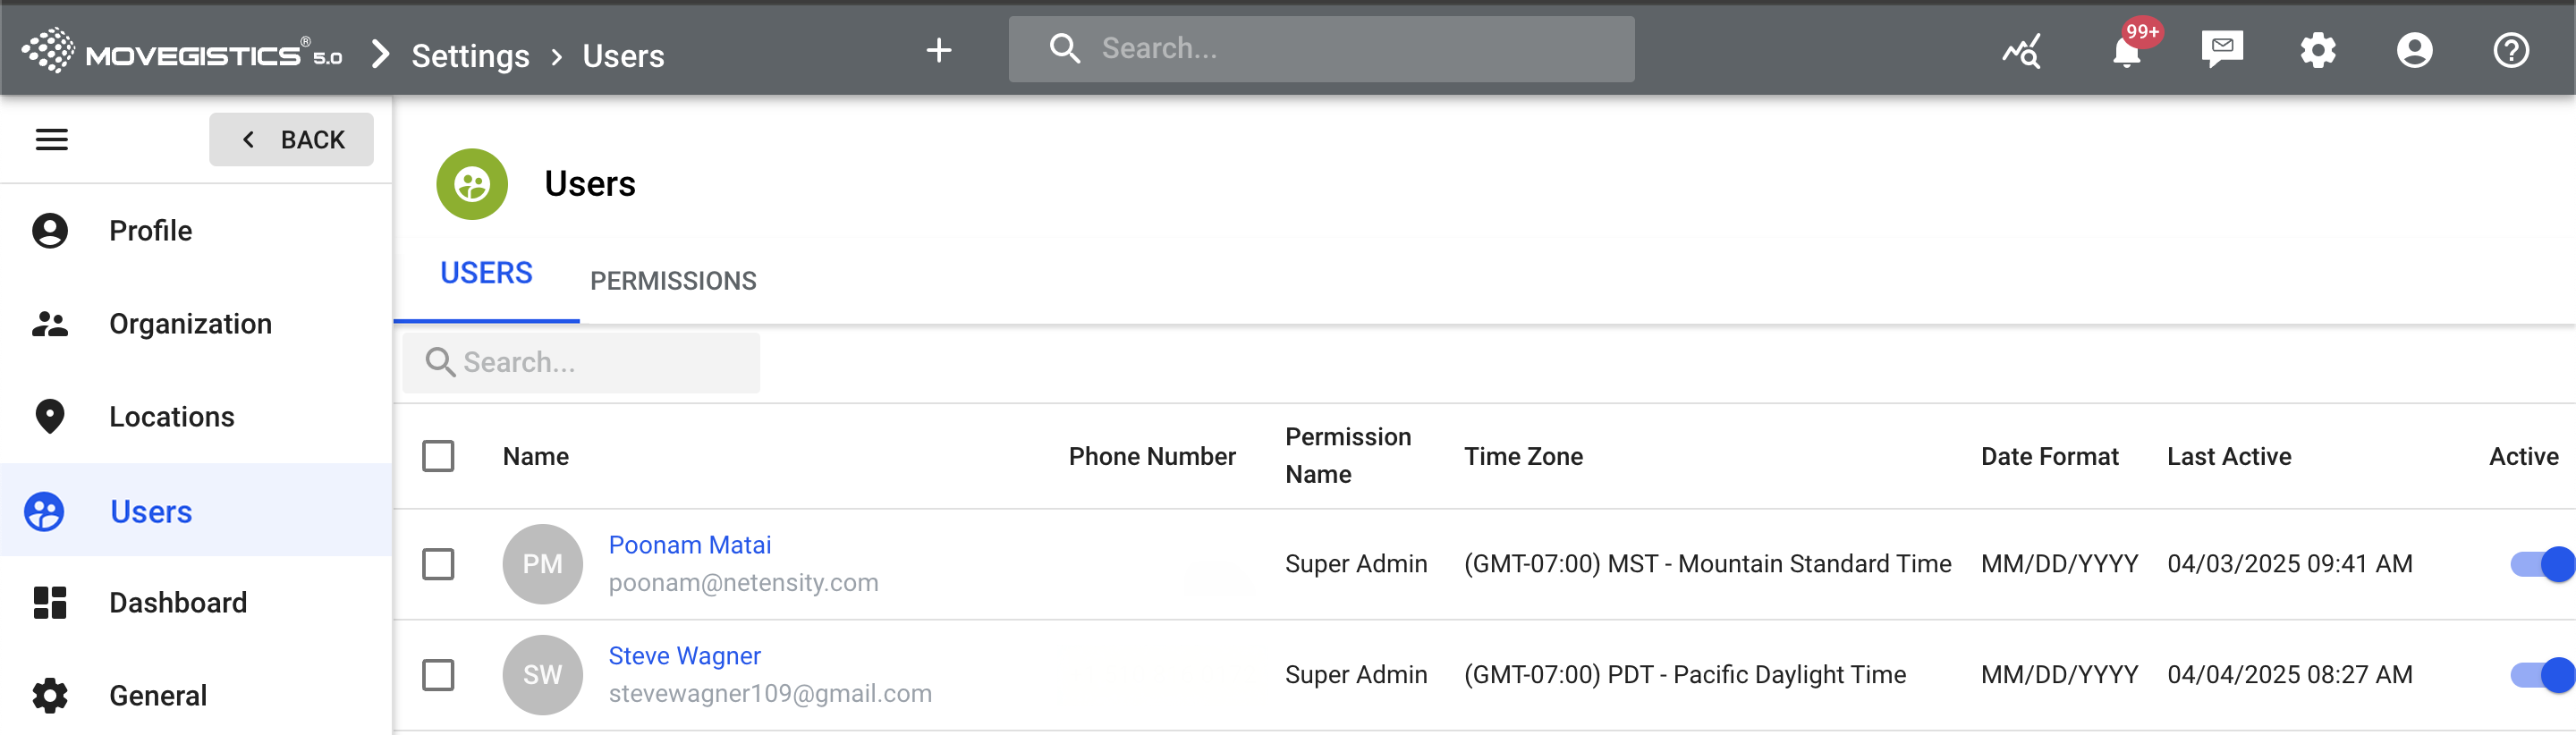Click the analytics search icon in top bar
This screenshot has height=735, width=2576.
pyautogui.click(x=2021, y=50)
